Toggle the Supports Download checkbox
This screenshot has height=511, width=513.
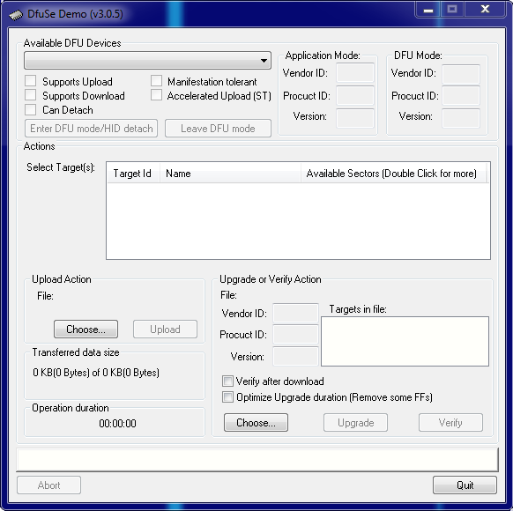click(31, 95)
